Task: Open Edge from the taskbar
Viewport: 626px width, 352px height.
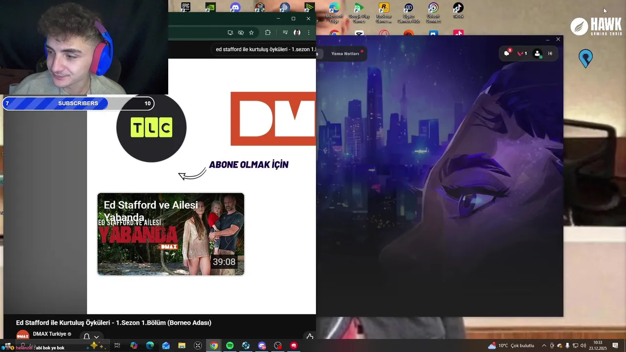Action: click(150, 346)
